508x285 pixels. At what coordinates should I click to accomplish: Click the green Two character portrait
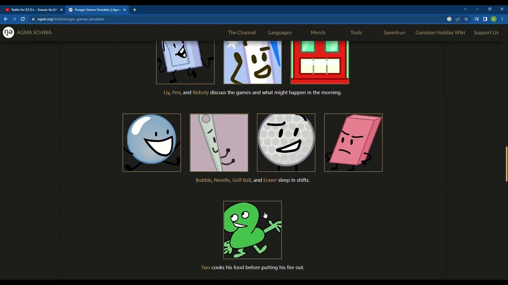[252, 230]
